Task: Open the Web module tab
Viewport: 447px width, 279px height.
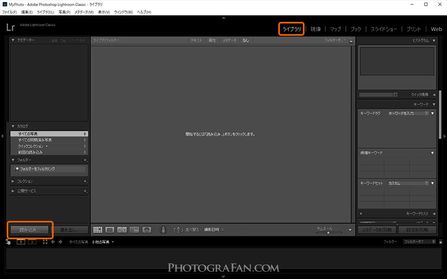Action: [436, 29]
